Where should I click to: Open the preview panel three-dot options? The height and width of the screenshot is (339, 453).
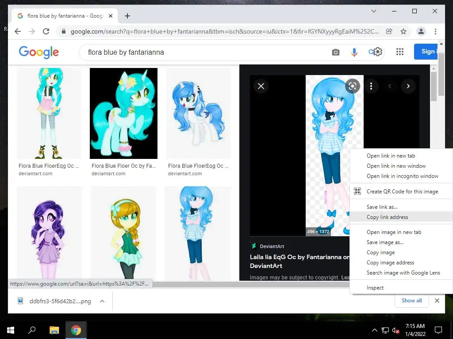(371, 86)
